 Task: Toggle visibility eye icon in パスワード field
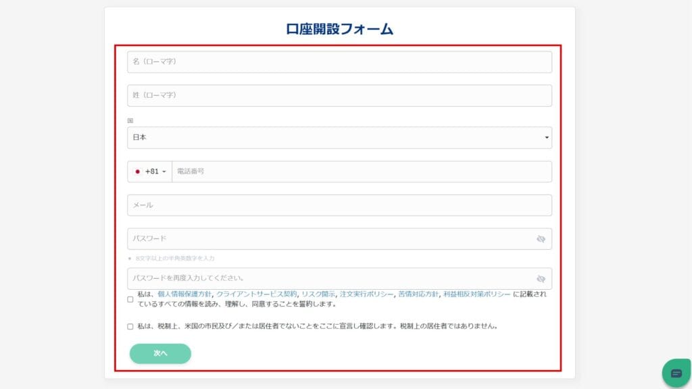pos(541,239)
